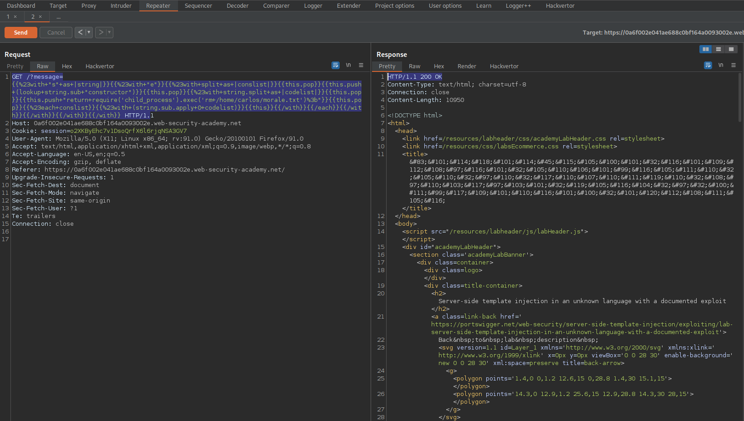Switch Response view to Pretty
744x421 pixels.
click(387, 66)
